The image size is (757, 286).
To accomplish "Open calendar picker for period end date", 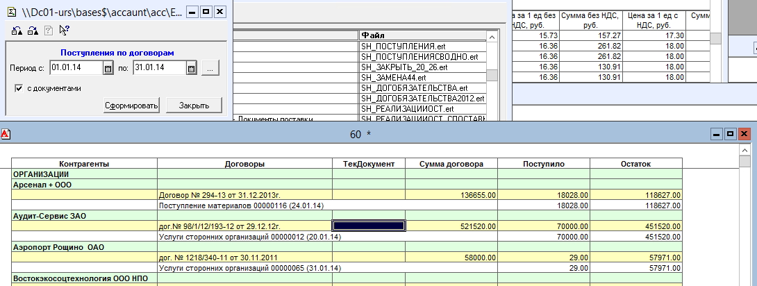I will click(x=191, y=68).
